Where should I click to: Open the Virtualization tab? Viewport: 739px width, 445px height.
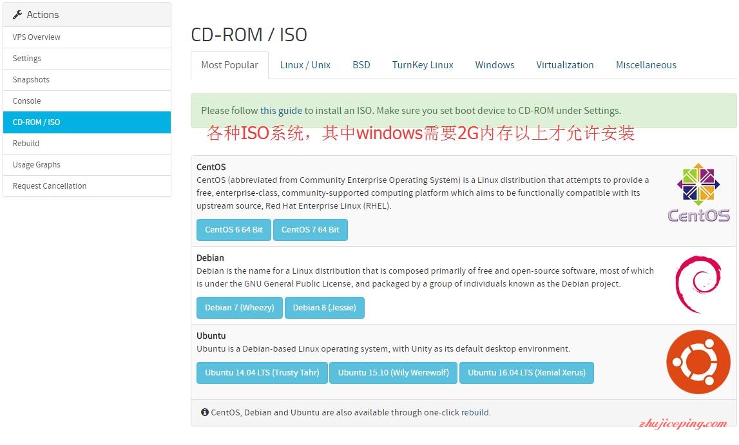(x=564, y=65)
